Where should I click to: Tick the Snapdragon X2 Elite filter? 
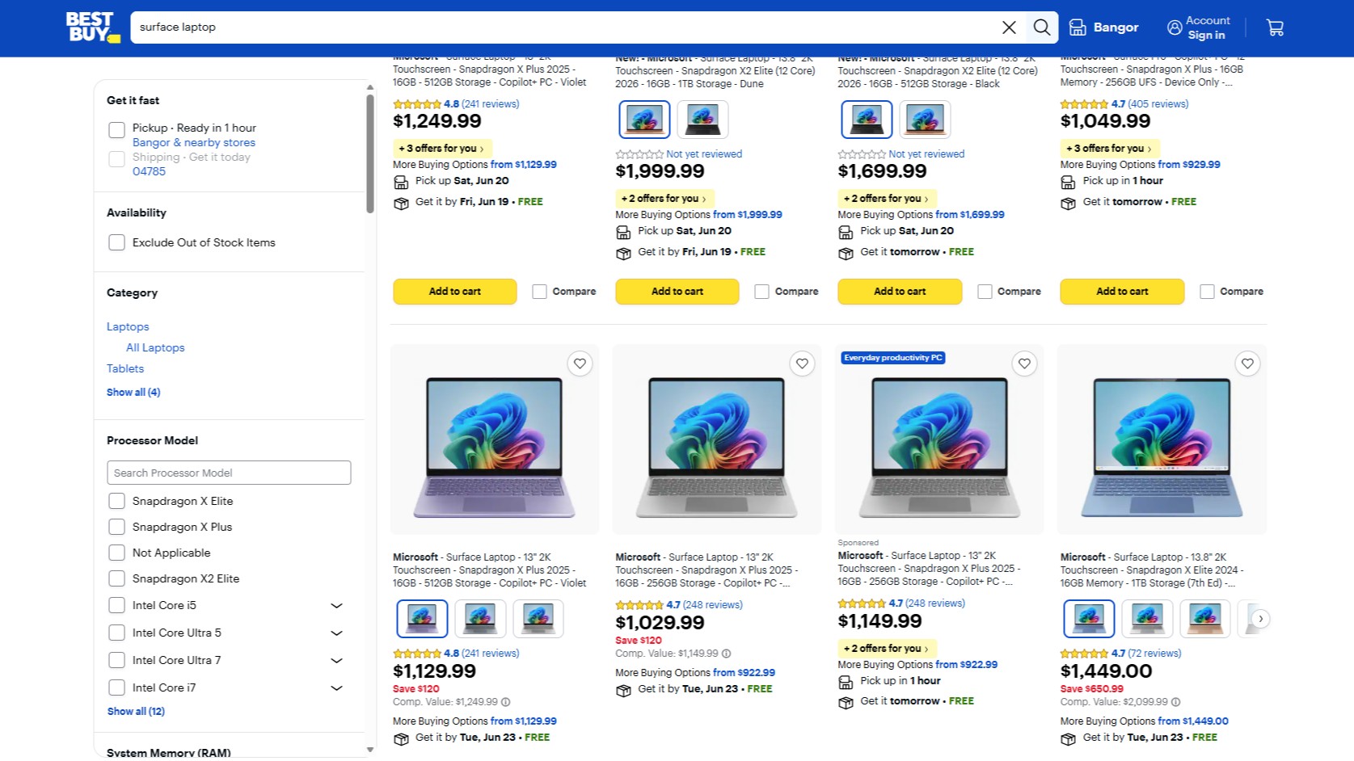point(116,578)
